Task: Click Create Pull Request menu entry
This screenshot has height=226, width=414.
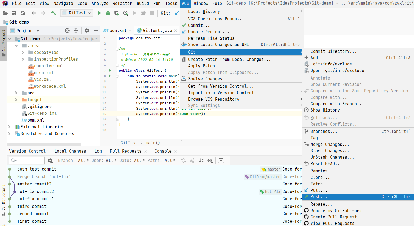Action: point(358,217)
